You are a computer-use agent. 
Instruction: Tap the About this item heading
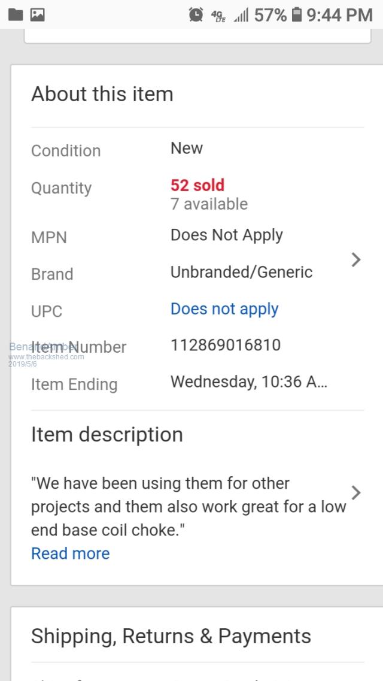(102, 94)
